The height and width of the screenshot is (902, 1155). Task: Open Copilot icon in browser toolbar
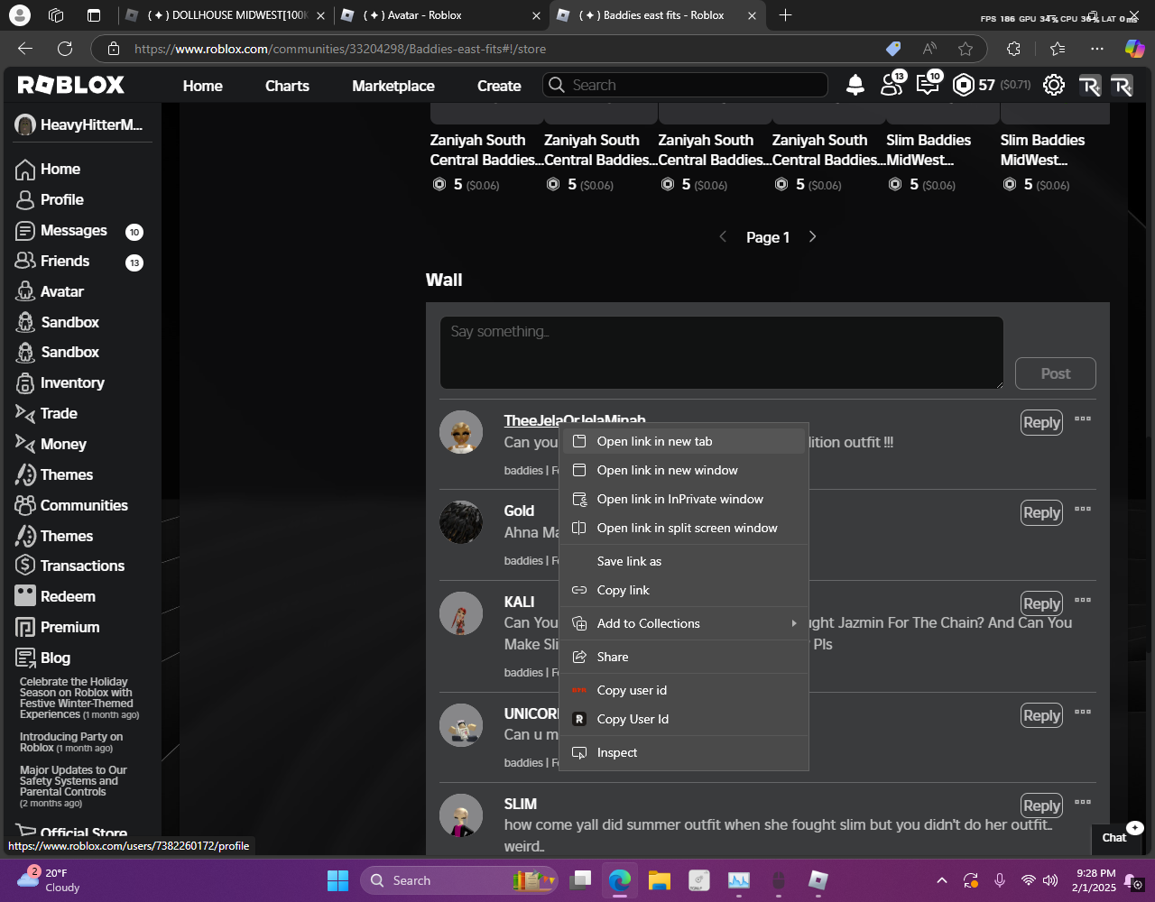click(1134, 49)
